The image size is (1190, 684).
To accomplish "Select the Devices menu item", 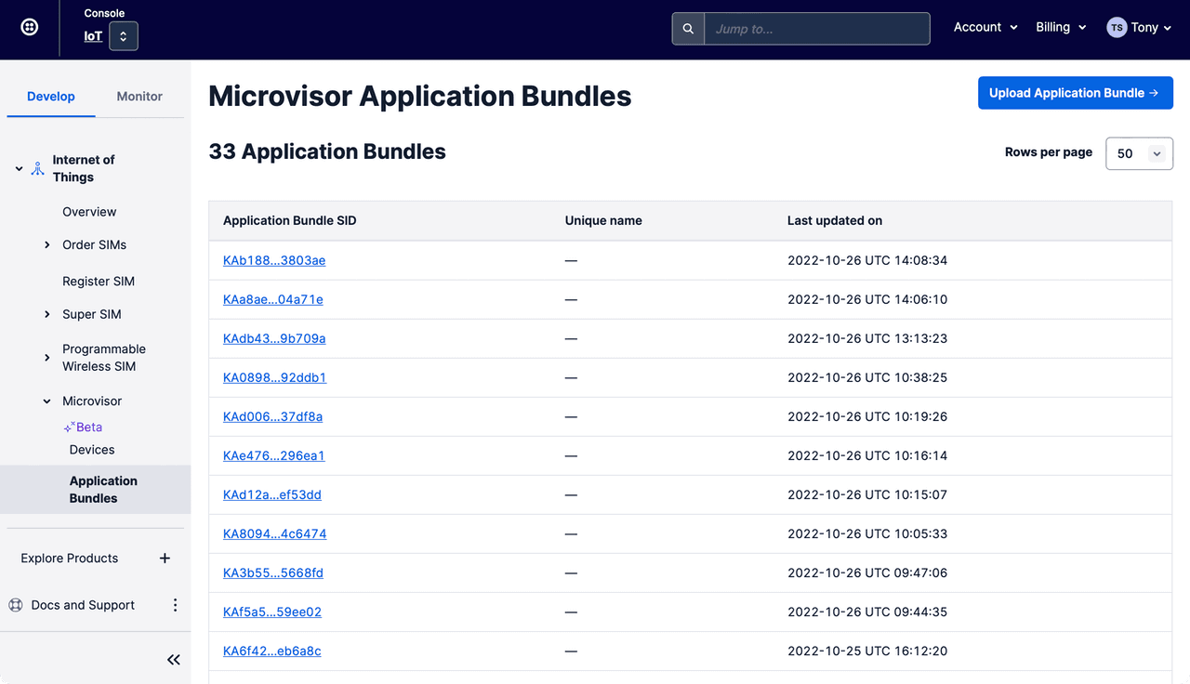I will point(91,449).
